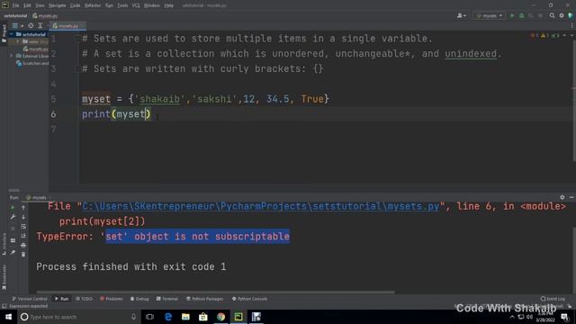
Task: Click the select-opened-file target icon in Project panel
Action: point(31,26)
